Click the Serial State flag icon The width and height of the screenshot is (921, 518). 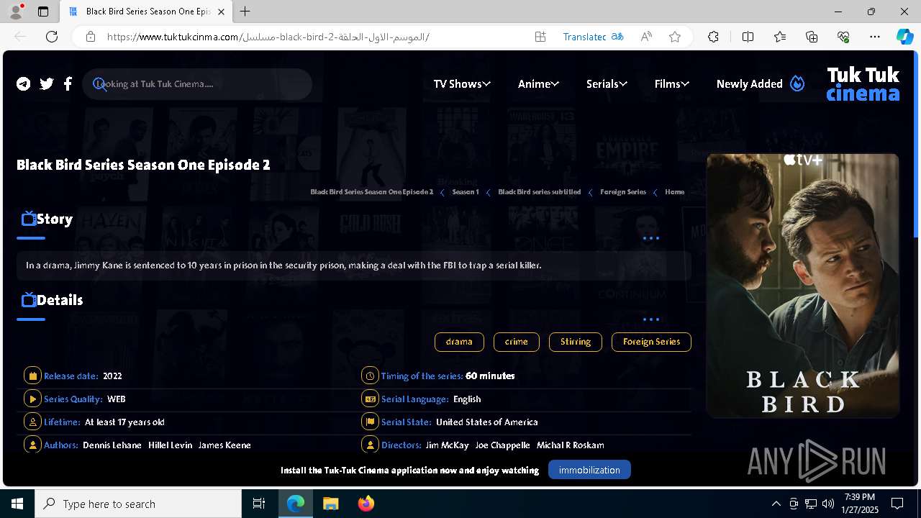(370, 422)
